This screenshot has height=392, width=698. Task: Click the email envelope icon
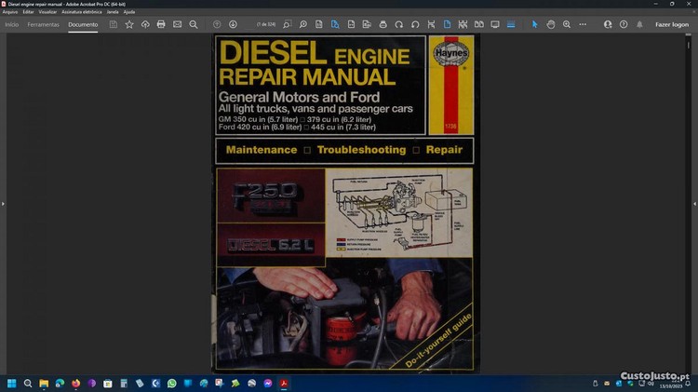[x=177, y=24]
